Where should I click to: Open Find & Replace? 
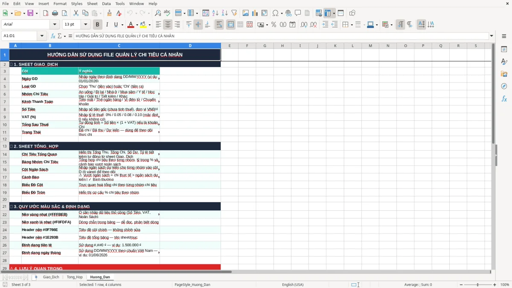(158, 13)
